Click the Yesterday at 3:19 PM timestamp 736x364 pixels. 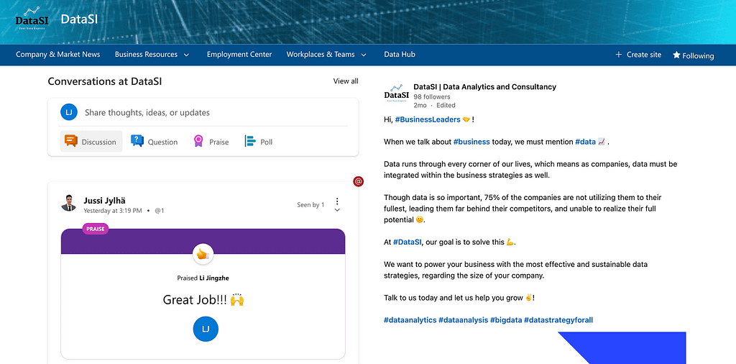(x=113, y=211)
